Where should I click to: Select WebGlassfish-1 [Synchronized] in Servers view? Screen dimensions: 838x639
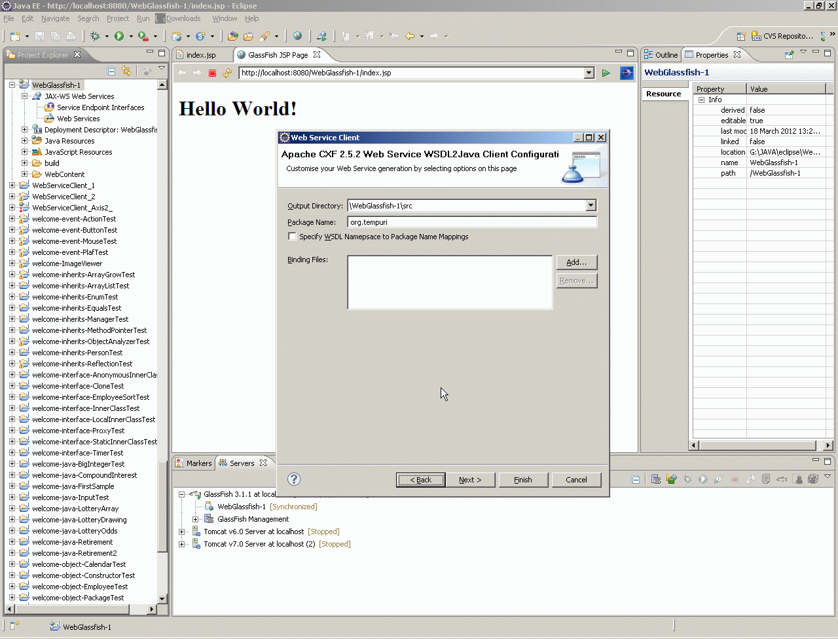pyautogui.click(x=267, y=507)
